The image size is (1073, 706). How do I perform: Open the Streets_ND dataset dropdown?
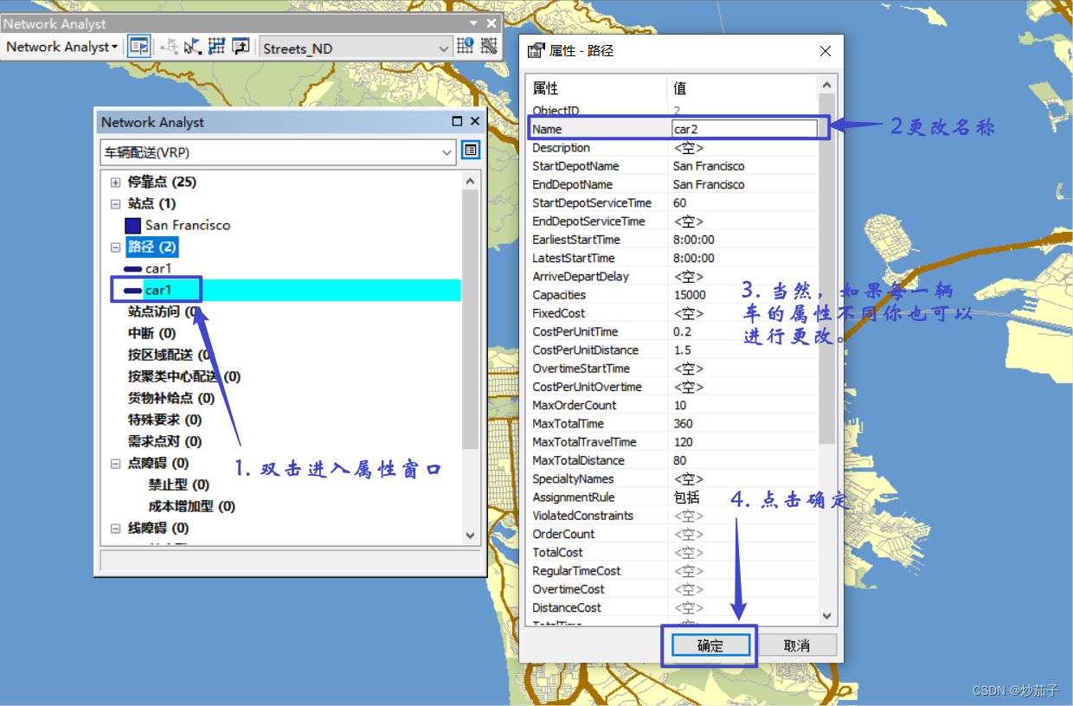445,48
